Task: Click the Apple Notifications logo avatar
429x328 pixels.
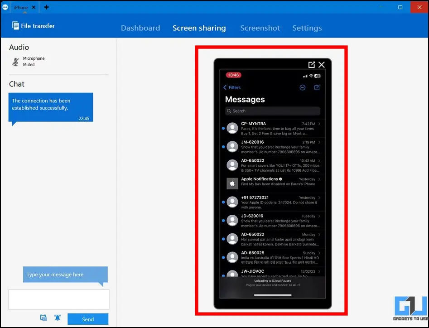Action: [232, 183]
